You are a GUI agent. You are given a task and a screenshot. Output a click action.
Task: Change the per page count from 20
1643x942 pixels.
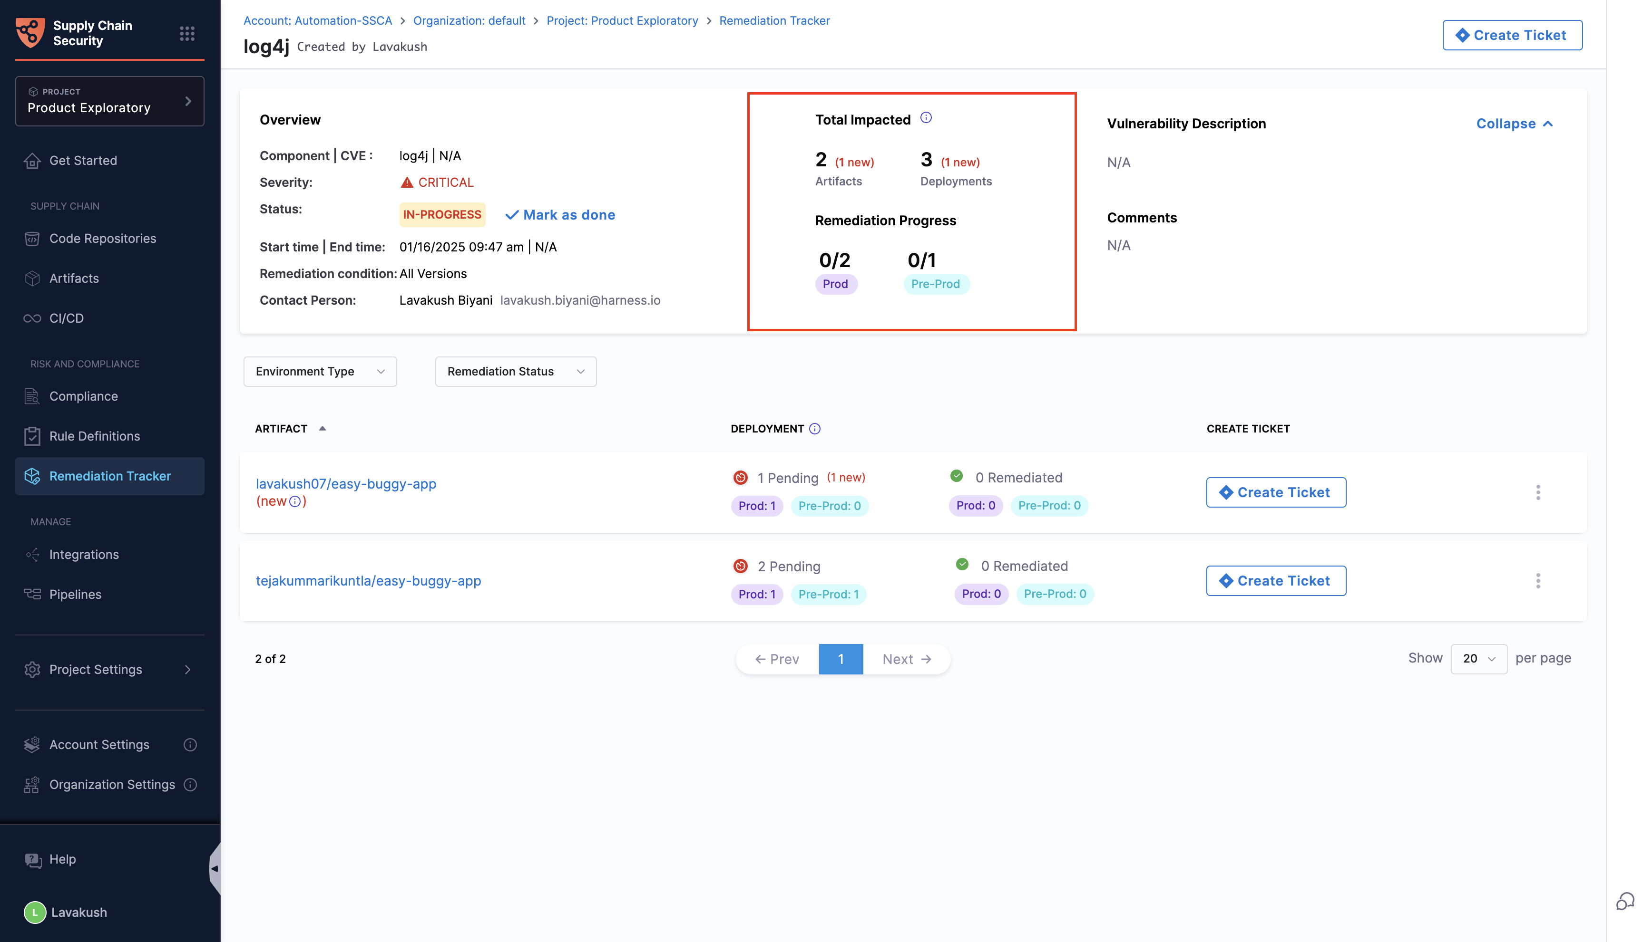1478,659
